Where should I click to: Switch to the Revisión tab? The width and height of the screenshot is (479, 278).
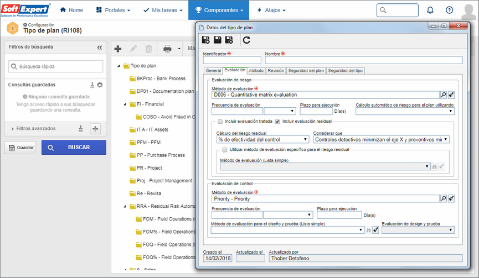276,71
